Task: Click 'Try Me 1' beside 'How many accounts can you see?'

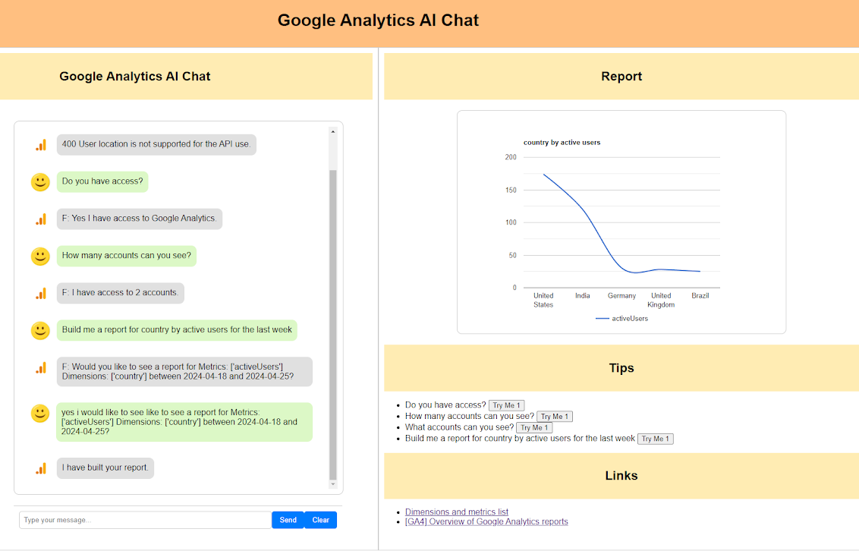Action: pyautogui.click(x=555, y=416)
